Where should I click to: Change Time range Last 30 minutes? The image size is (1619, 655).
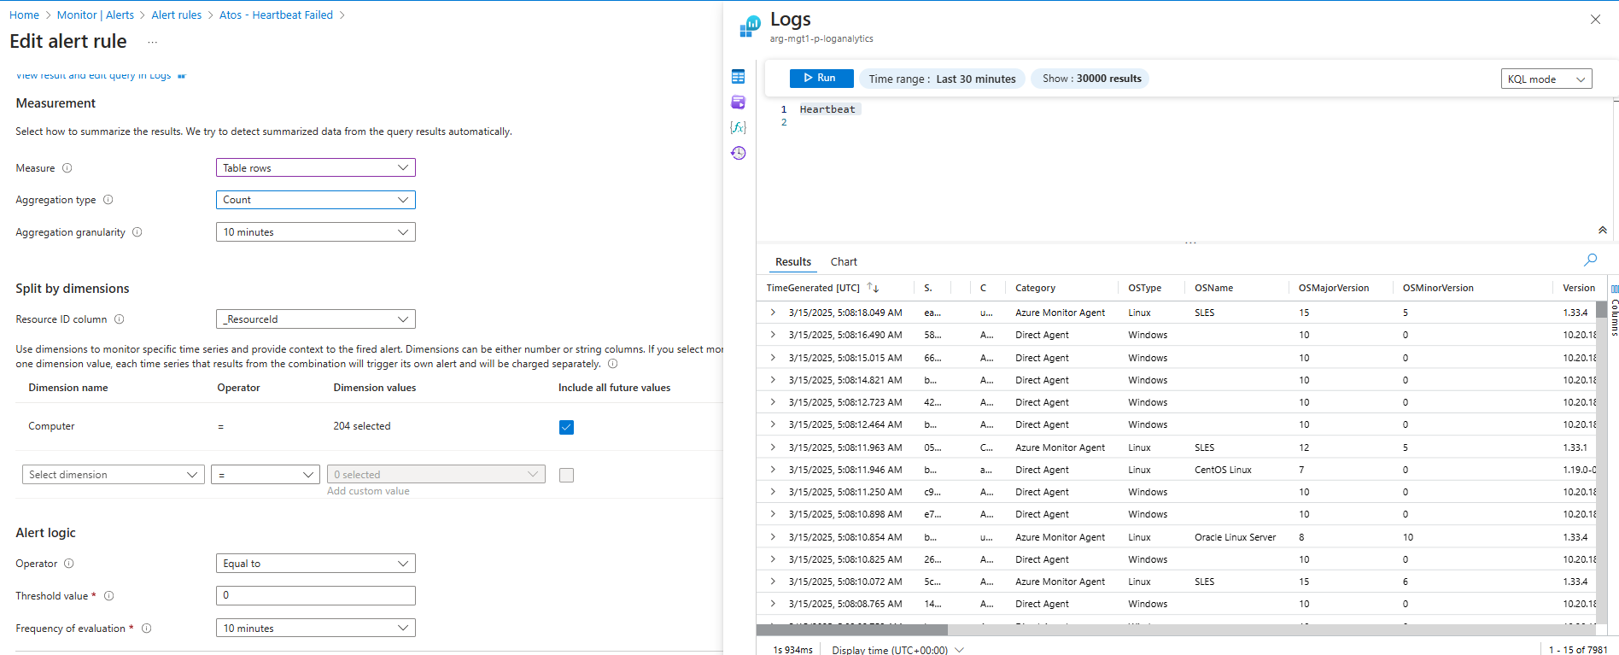[x=942, y=79]
